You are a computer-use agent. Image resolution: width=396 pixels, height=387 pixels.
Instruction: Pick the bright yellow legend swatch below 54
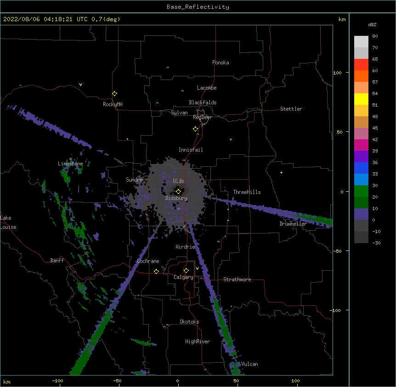(361, 99)
